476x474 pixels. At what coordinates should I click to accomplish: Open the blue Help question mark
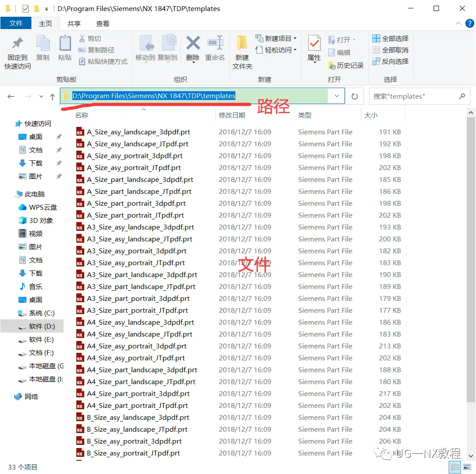click(470, 23)
